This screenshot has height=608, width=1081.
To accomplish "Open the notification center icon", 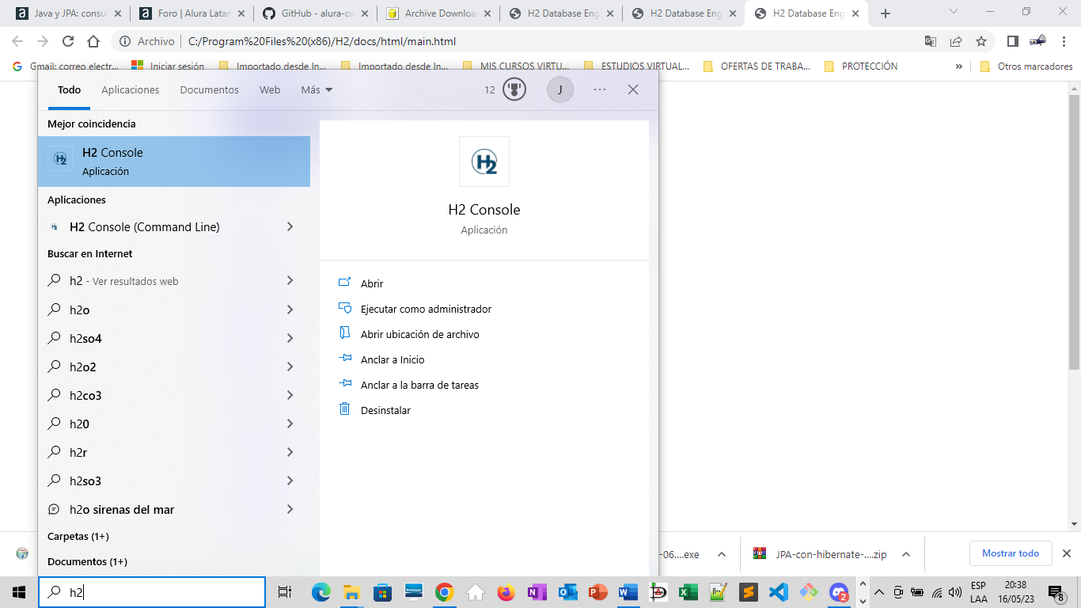I will click(1056, 592).
